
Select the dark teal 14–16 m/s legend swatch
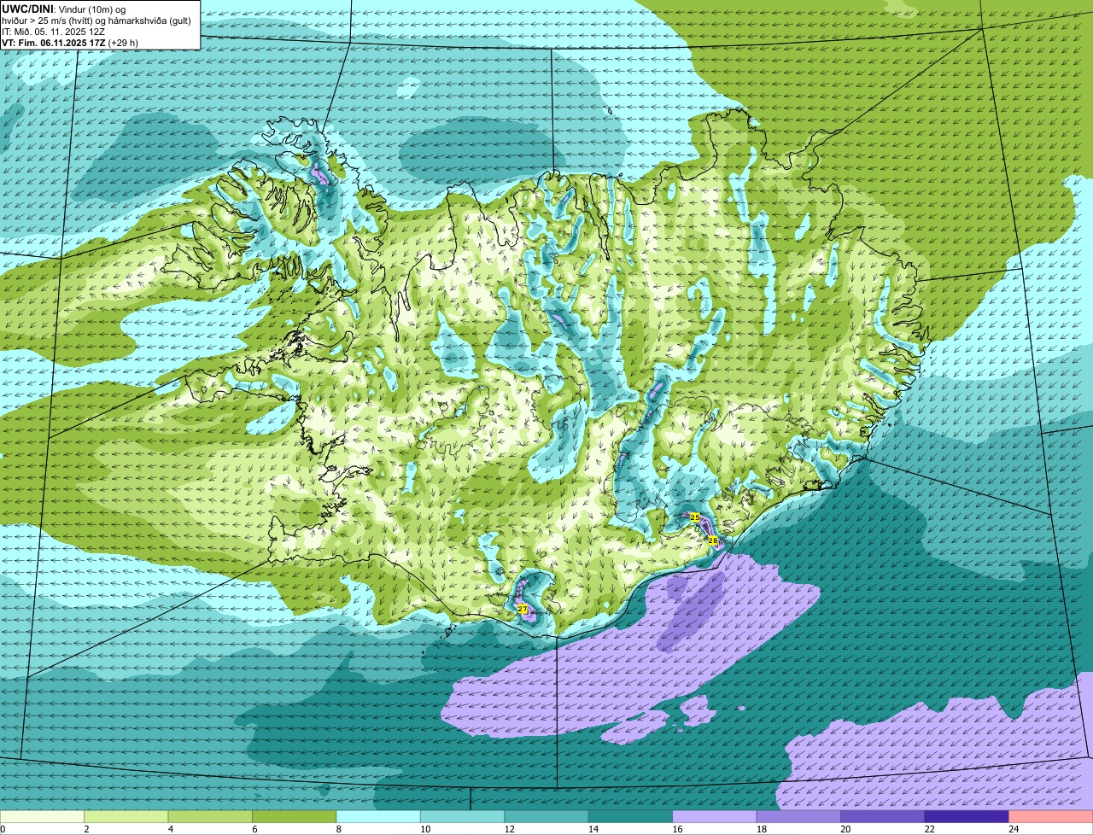[x=631, y=817]
